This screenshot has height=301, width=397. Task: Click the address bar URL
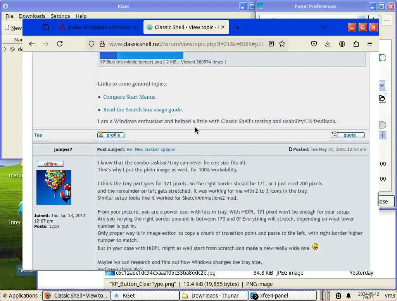[x=186, y=44]
